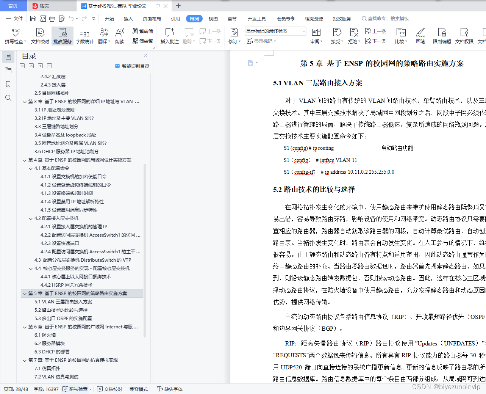Switch to the 引用 ribbon tab
486x394 pixels.
click(x=175, y=19)
